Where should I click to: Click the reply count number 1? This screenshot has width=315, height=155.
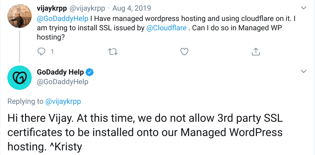coord(52,52)
